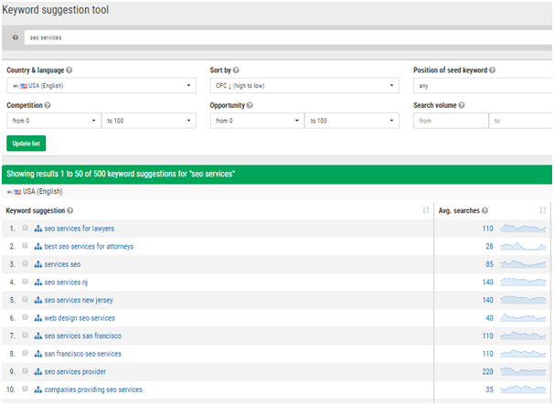Screen dimensions: 554x405
Task: Click the seed keyword input field
Action: [x=288, y=37]
